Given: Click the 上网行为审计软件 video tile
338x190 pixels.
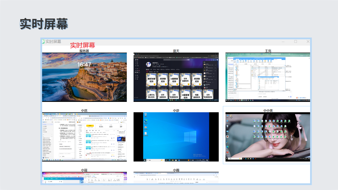Looking at the screenshot, I should tap(151, 95).
